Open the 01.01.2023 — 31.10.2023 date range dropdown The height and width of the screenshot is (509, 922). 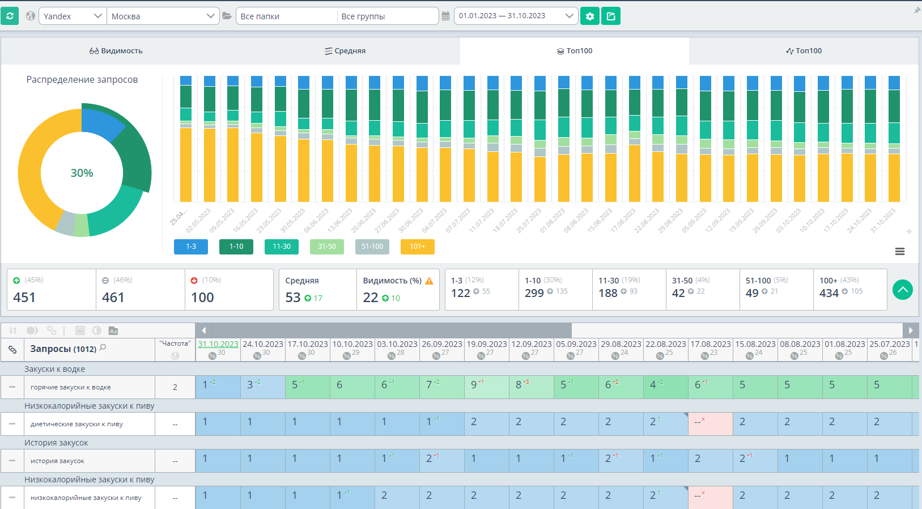click(516, 16)
